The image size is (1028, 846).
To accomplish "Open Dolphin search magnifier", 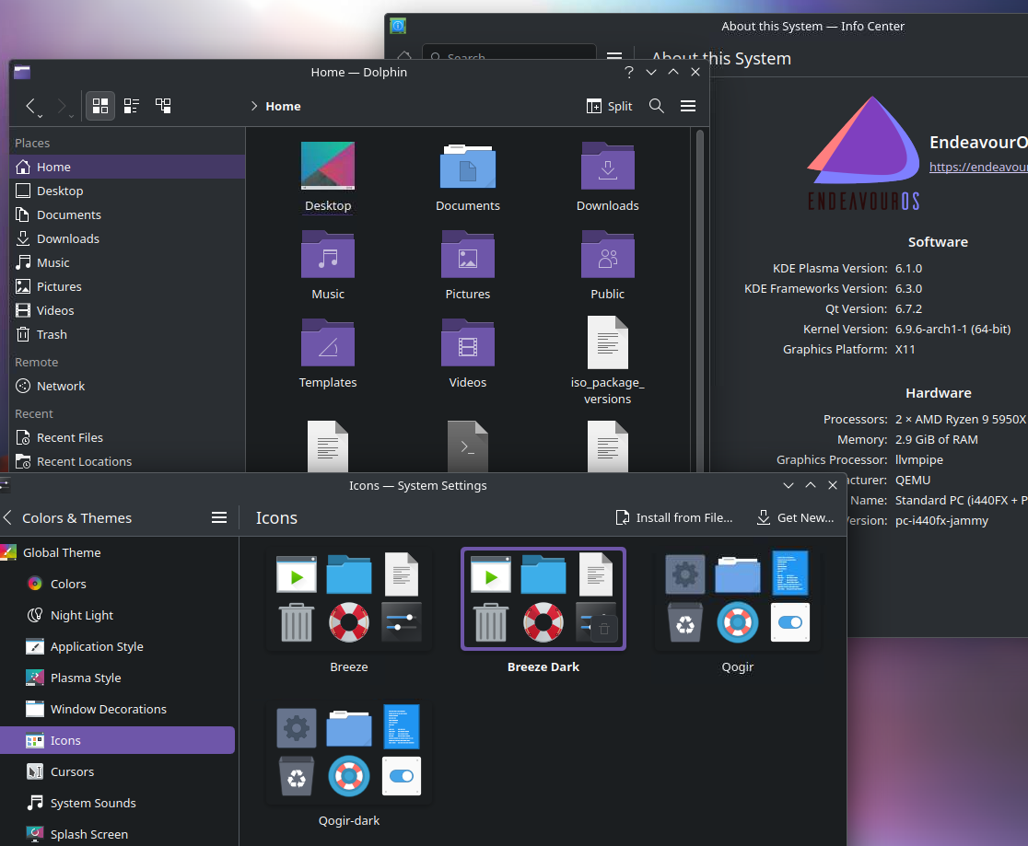I will click(x=656, y=106).
